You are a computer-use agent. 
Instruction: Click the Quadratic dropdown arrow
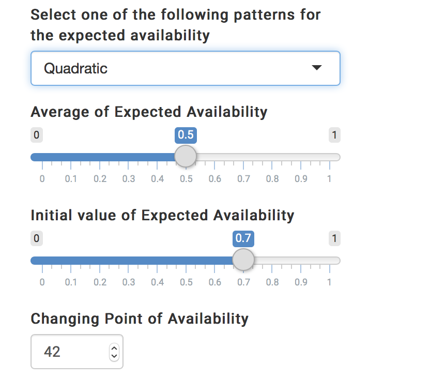pos(317,68)
